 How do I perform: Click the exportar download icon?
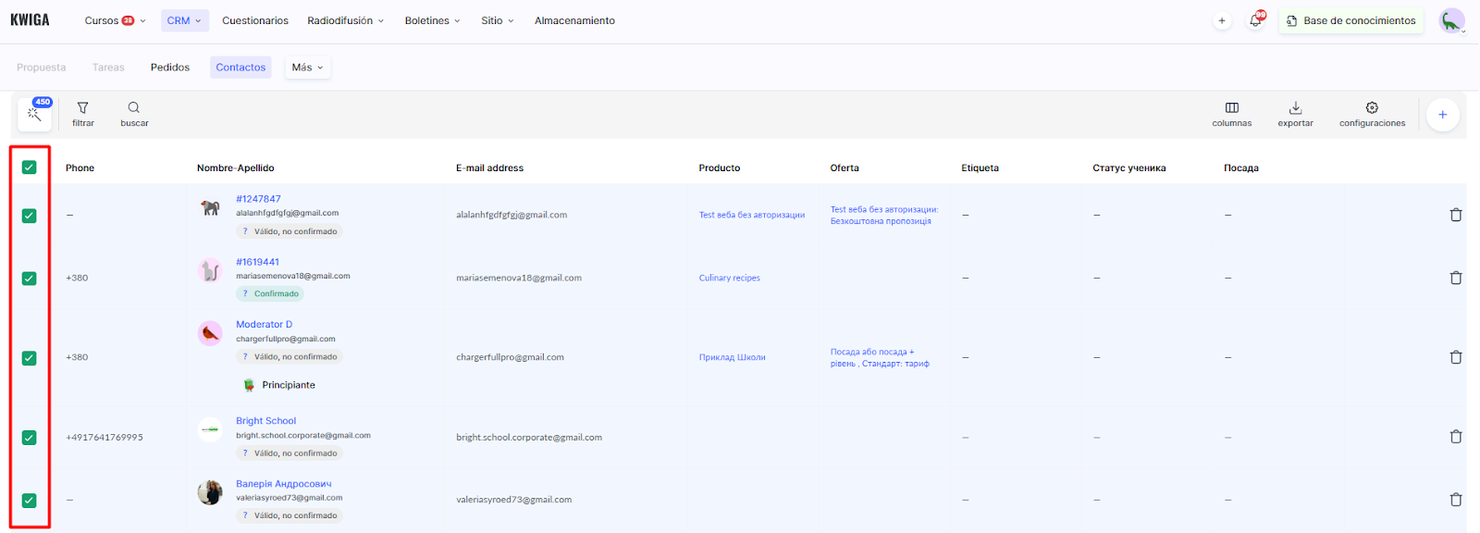(1295, 108)
